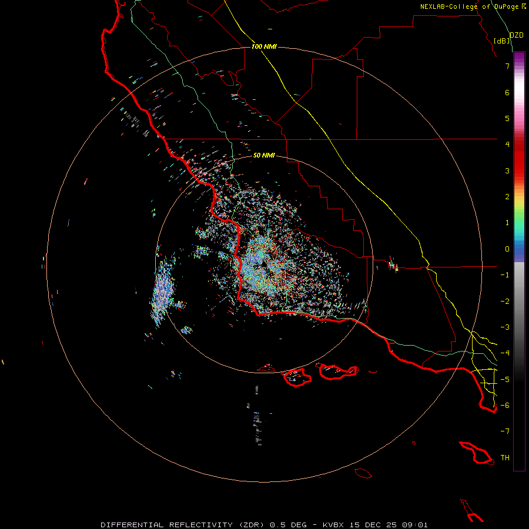Click the 7 value on the color scale
This screenshot has height=529, width=529.
pos(507,66)
